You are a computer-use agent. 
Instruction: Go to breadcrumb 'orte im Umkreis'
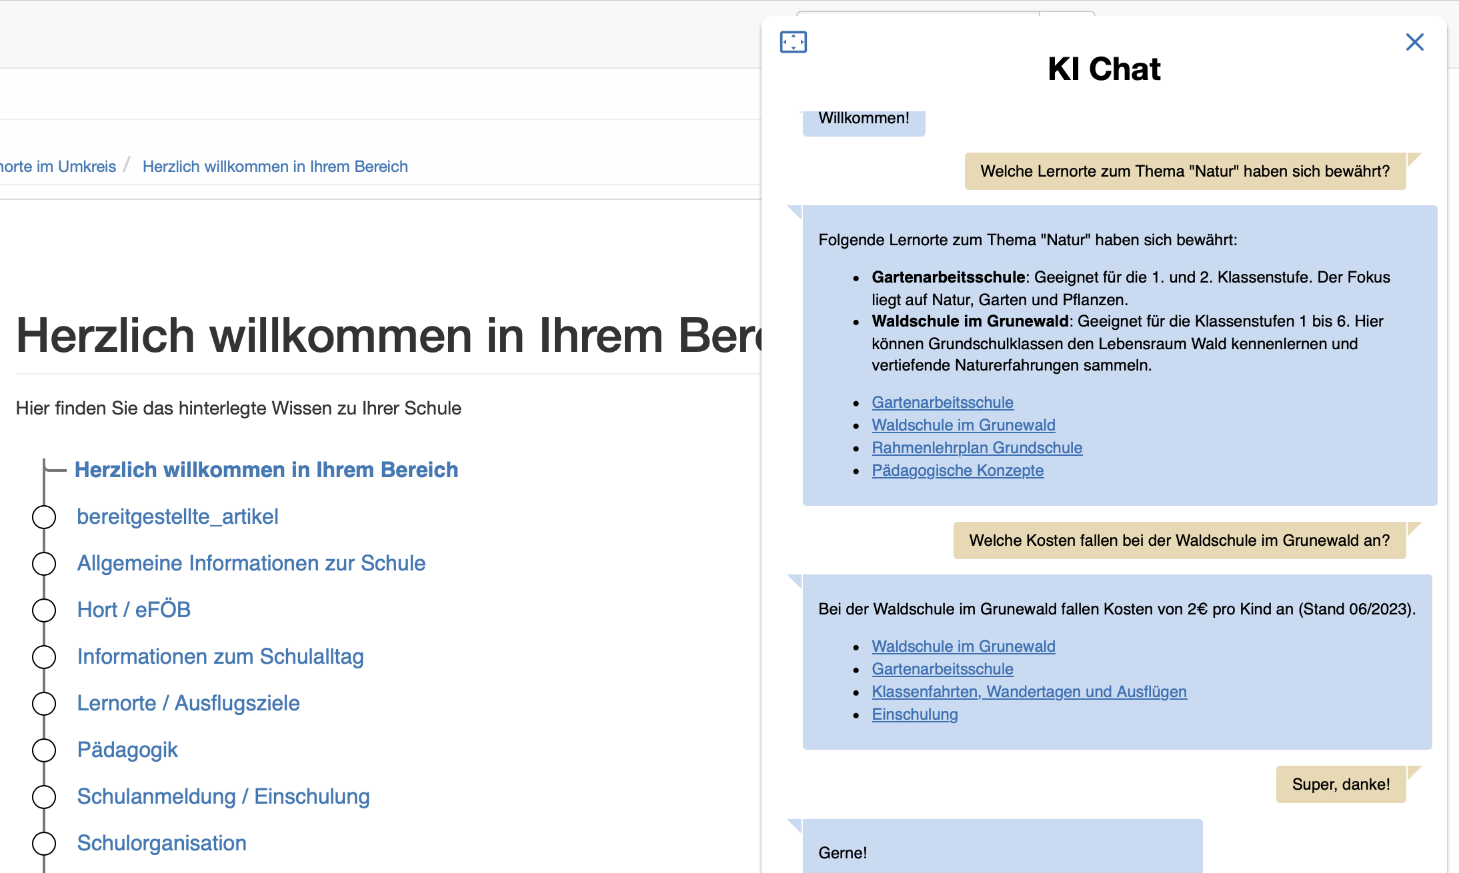pyautogui.click(x=58, y=167)
